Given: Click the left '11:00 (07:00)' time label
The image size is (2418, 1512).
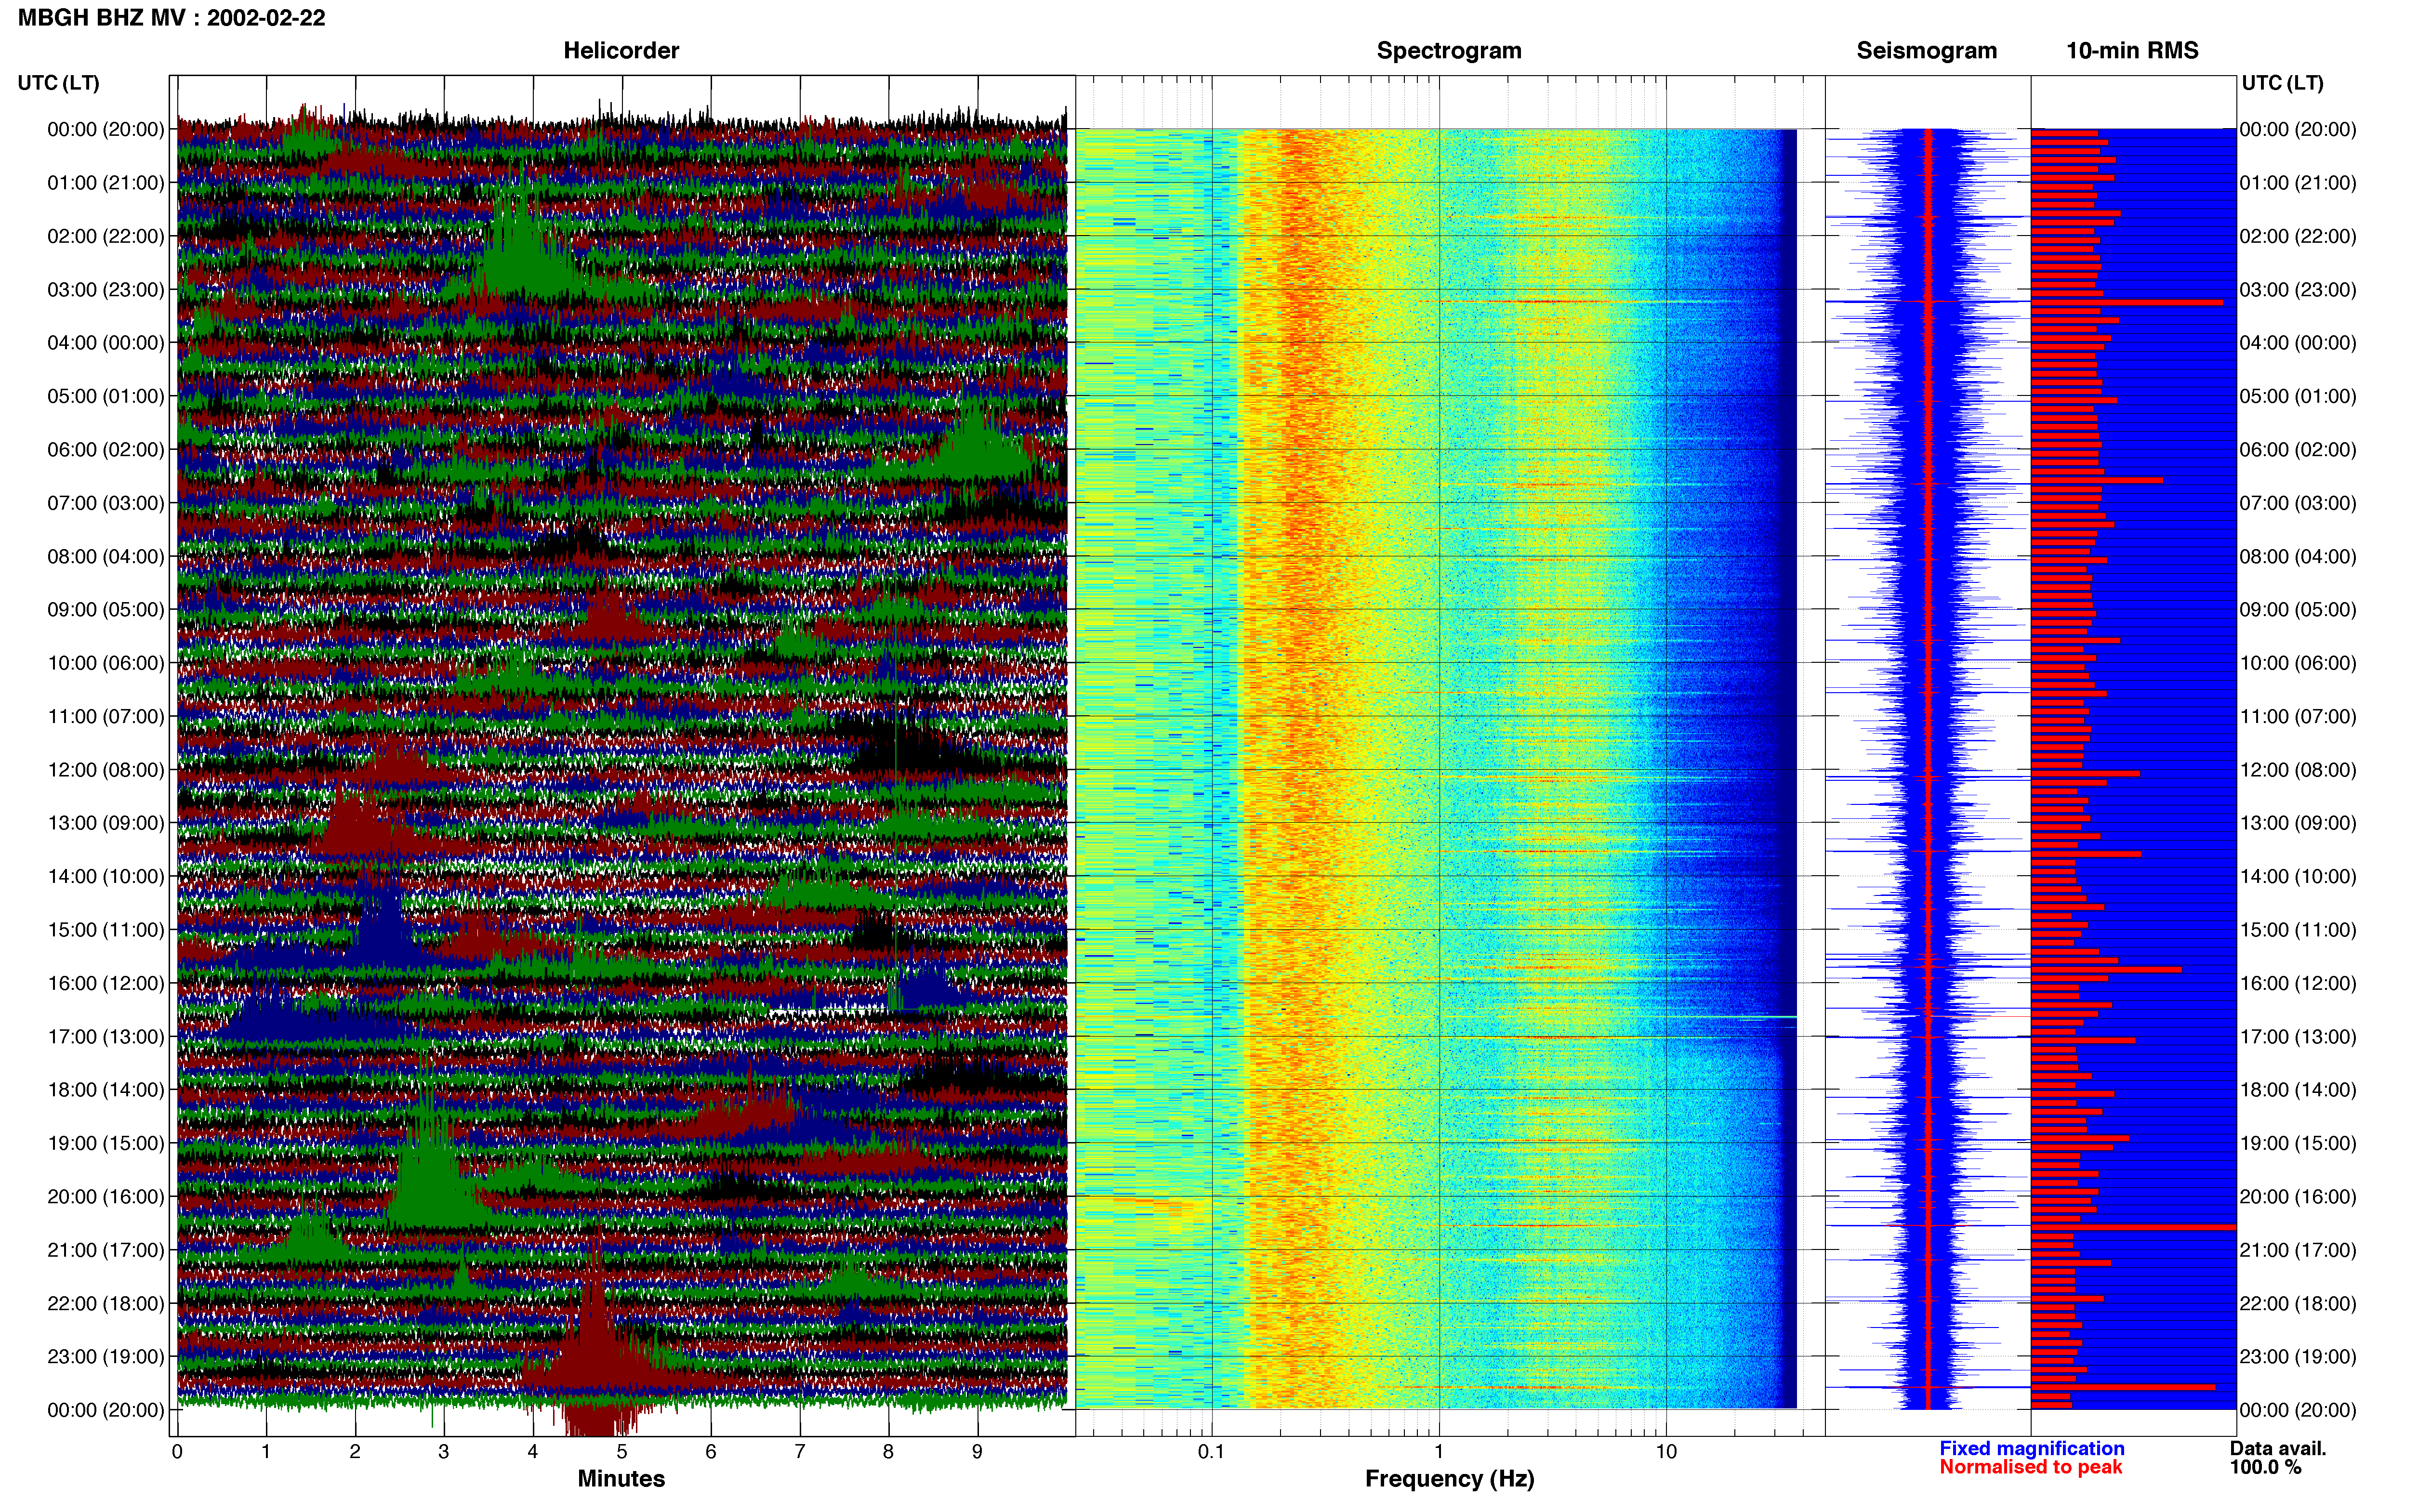Looking at the screenshot, I should (x=106, y=717).
